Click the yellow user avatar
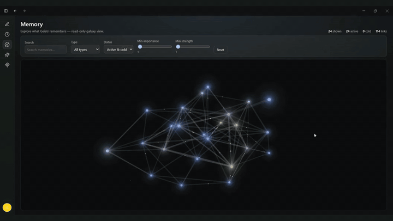Viewport: 393px width, 221px height. [x=7, y=207]
